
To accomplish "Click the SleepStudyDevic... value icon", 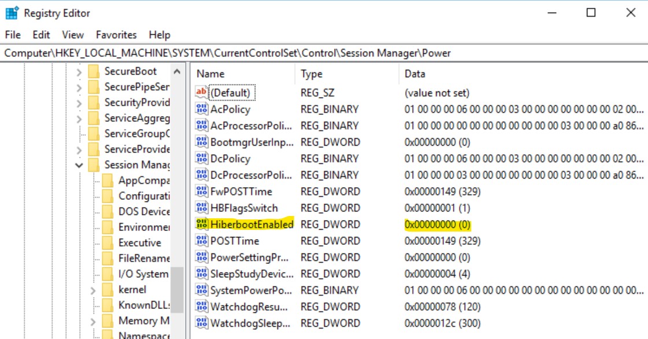I will click(x=201, y=273).
